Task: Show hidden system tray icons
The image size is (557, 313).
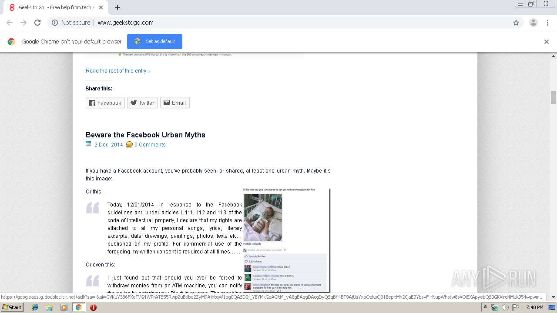Action: tap(486, 307)
